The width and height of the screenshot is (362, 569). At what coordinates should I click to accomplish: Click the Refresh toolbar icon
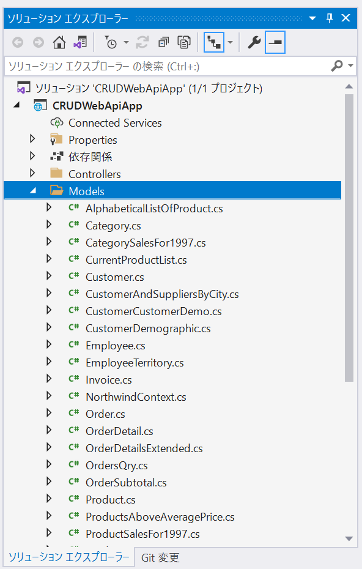142,42
